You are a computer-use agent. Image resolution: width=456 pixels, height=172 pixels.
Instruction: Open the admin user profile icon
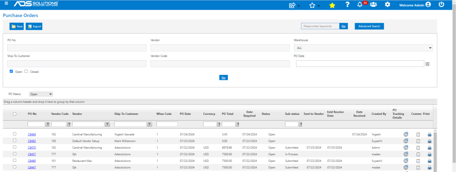coord(428,4)
